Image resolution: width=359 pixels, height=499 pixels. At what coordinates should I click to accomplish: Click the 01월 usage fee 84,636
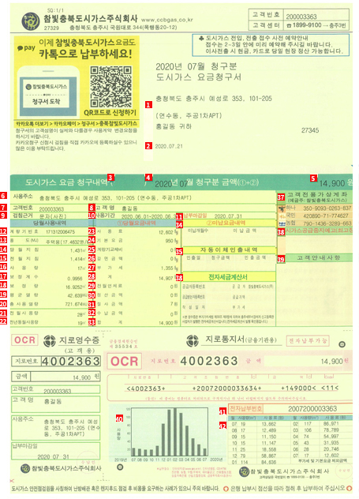(x=269, y=462)
